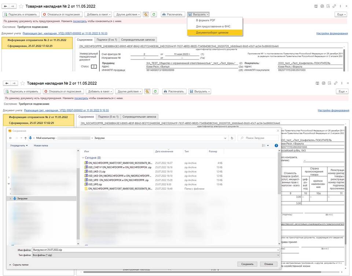Open Выгрузить dropdown in bottom window

click(x=199, y=91)
